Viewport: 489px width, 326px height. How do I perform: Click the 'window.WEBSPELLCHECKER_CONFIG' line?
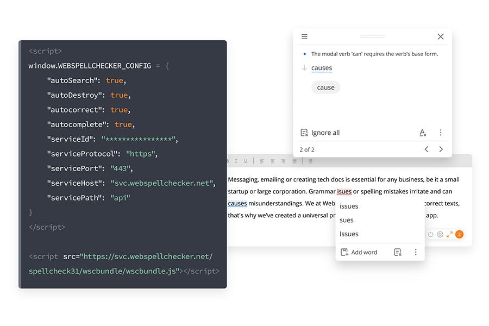[99, 66]
